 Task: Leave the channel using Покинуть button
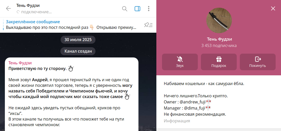tap(258, 62)
